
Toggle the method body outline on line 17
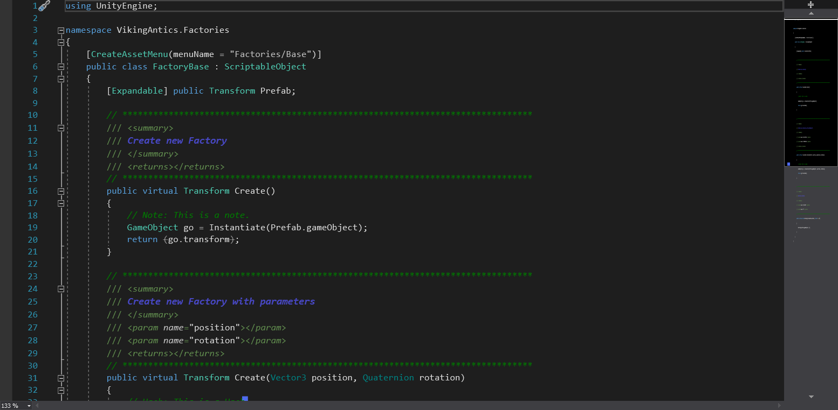(x=61, y=203)
